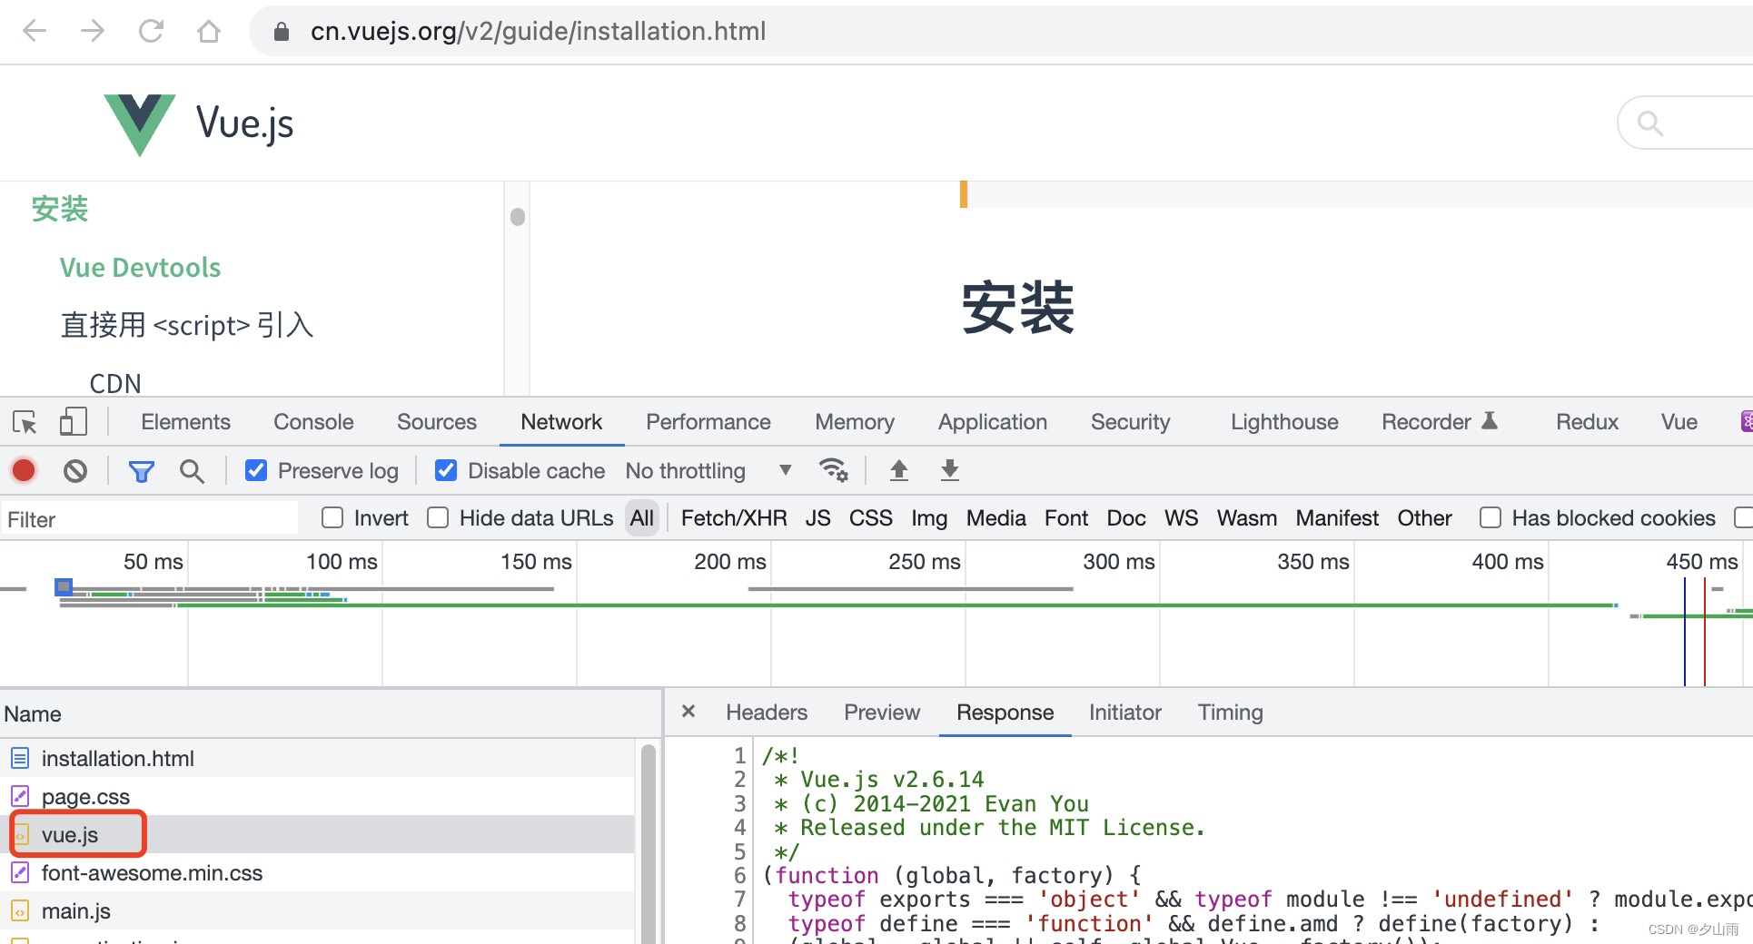Select the installation.html request row
This screenshot has width=1753, height=944.
317,758
